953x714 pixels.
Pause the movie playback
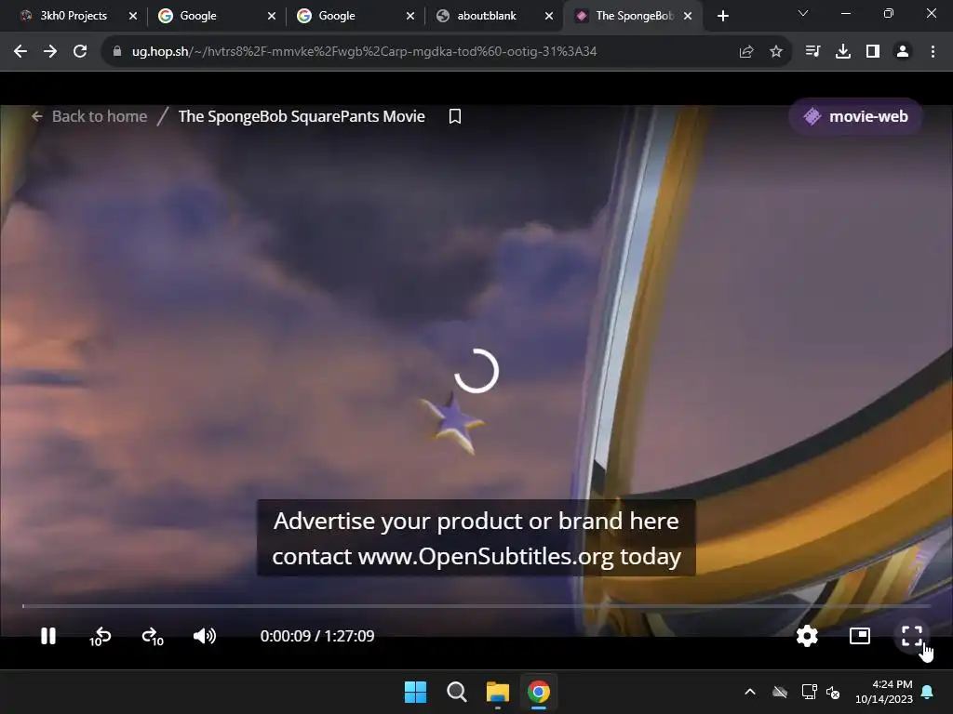[x=48, y=636]
